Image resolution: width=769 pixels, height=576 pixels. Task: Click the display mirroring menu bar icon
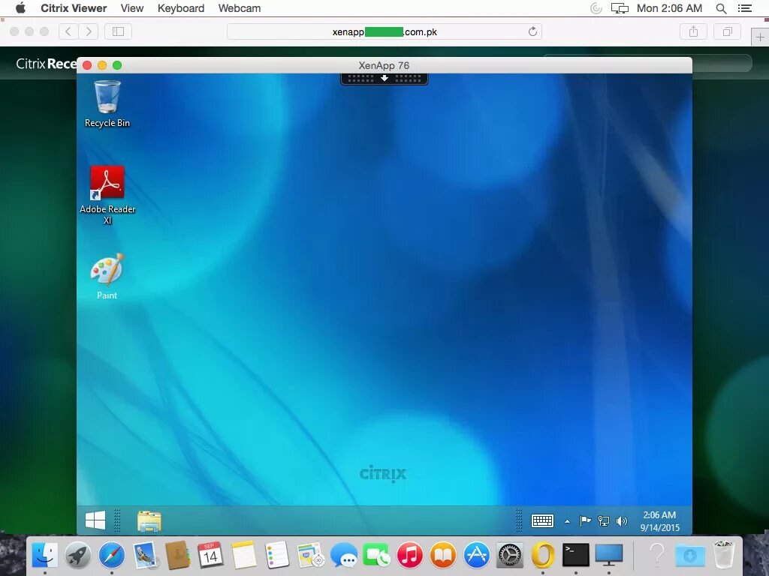tap(620, 8)
